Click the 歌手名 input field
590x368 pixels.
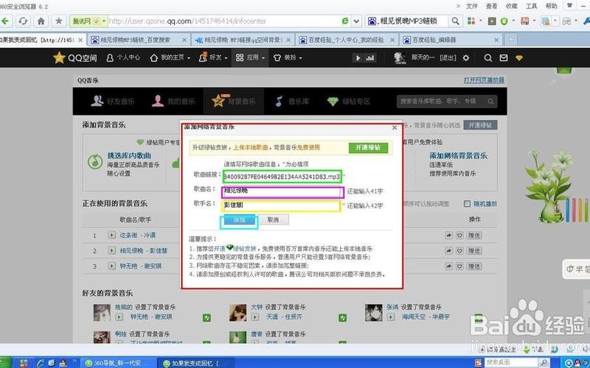click(281, 206)
